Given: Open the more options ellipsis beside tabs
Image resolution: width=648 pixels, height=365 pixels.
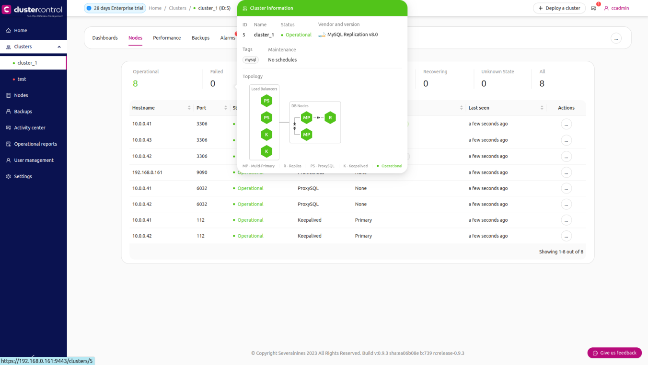Looking at the screenshot, I should (616, 38).
